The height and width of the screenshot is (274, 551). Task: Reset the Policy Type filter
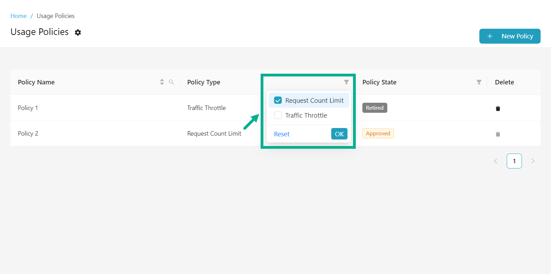point(282,134)
